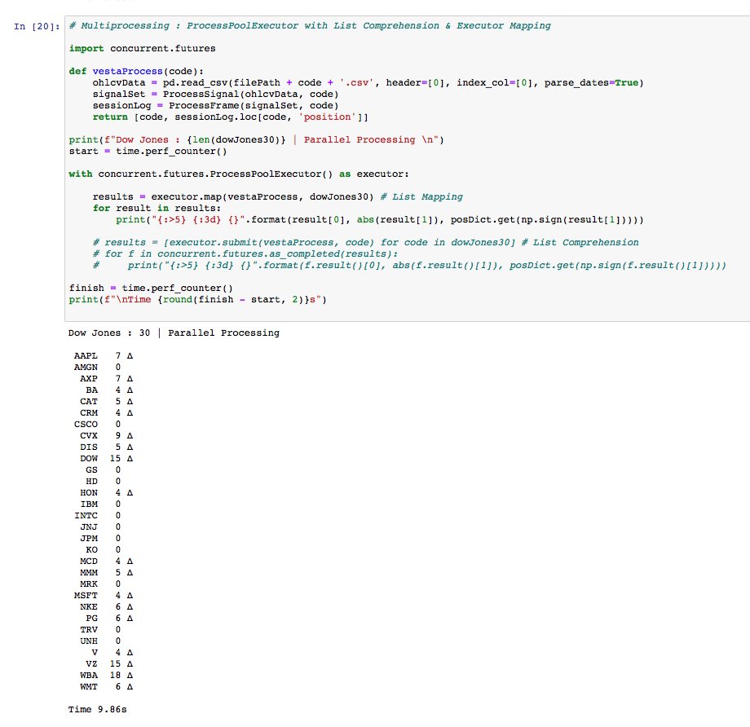The width and height of the screenshot is (750, 727).
Task: Click the 'return [code, sessionLog.loc' line
Action: [230, 117]
